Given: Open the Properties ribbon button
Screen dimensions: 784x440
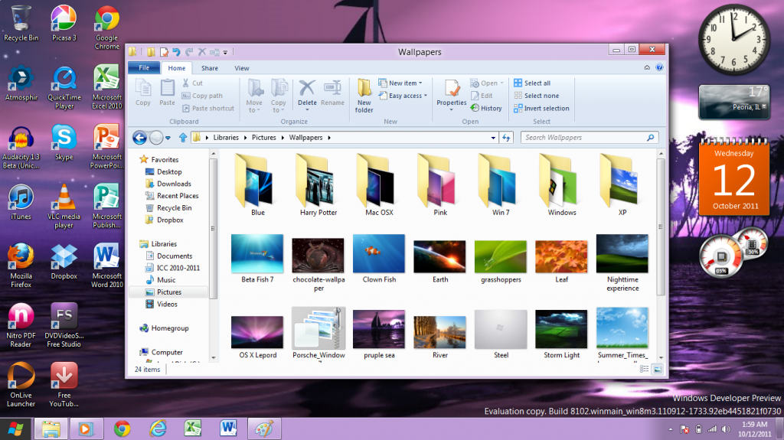Looking at the screenshot, I should click(452, 94).
